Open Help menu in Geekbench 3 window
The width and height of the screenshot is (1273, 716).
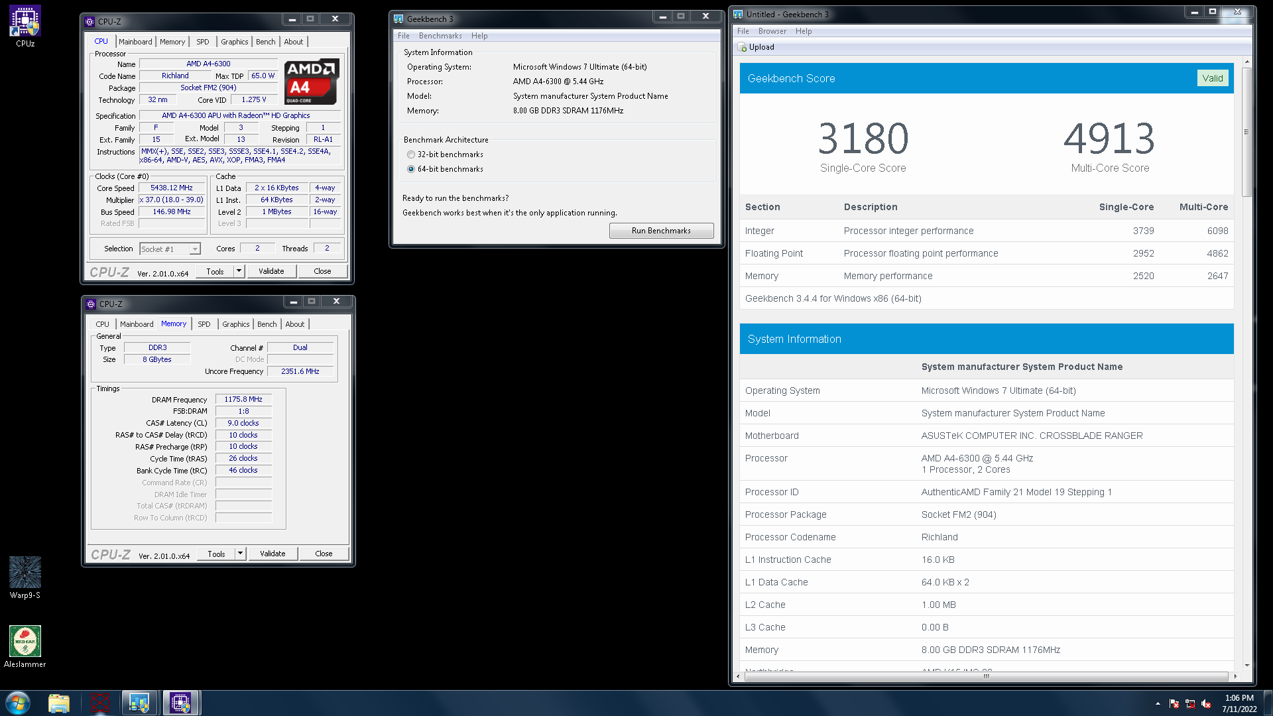click(479, 36)
